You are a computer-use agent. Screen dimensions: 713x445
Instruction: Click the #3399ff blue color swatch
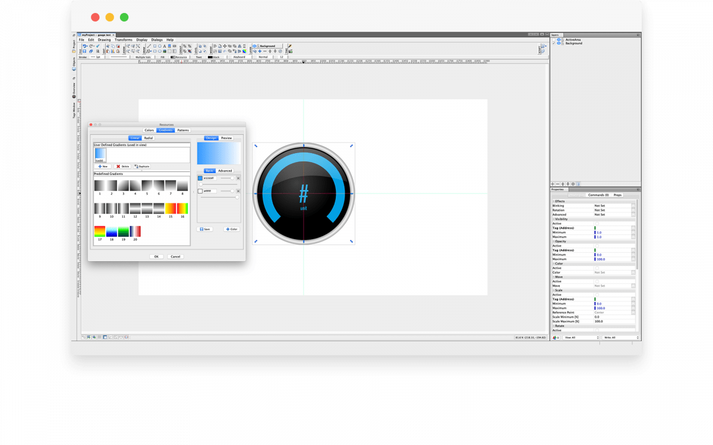(200, 178)
